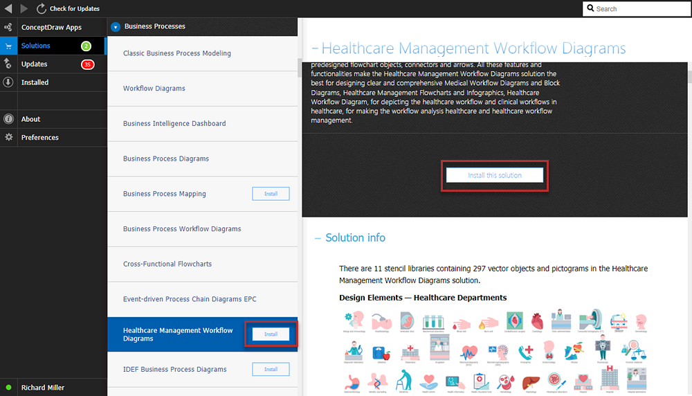
Task: Click the Burn unit hand icon
Action: click(x=489, y=323)
